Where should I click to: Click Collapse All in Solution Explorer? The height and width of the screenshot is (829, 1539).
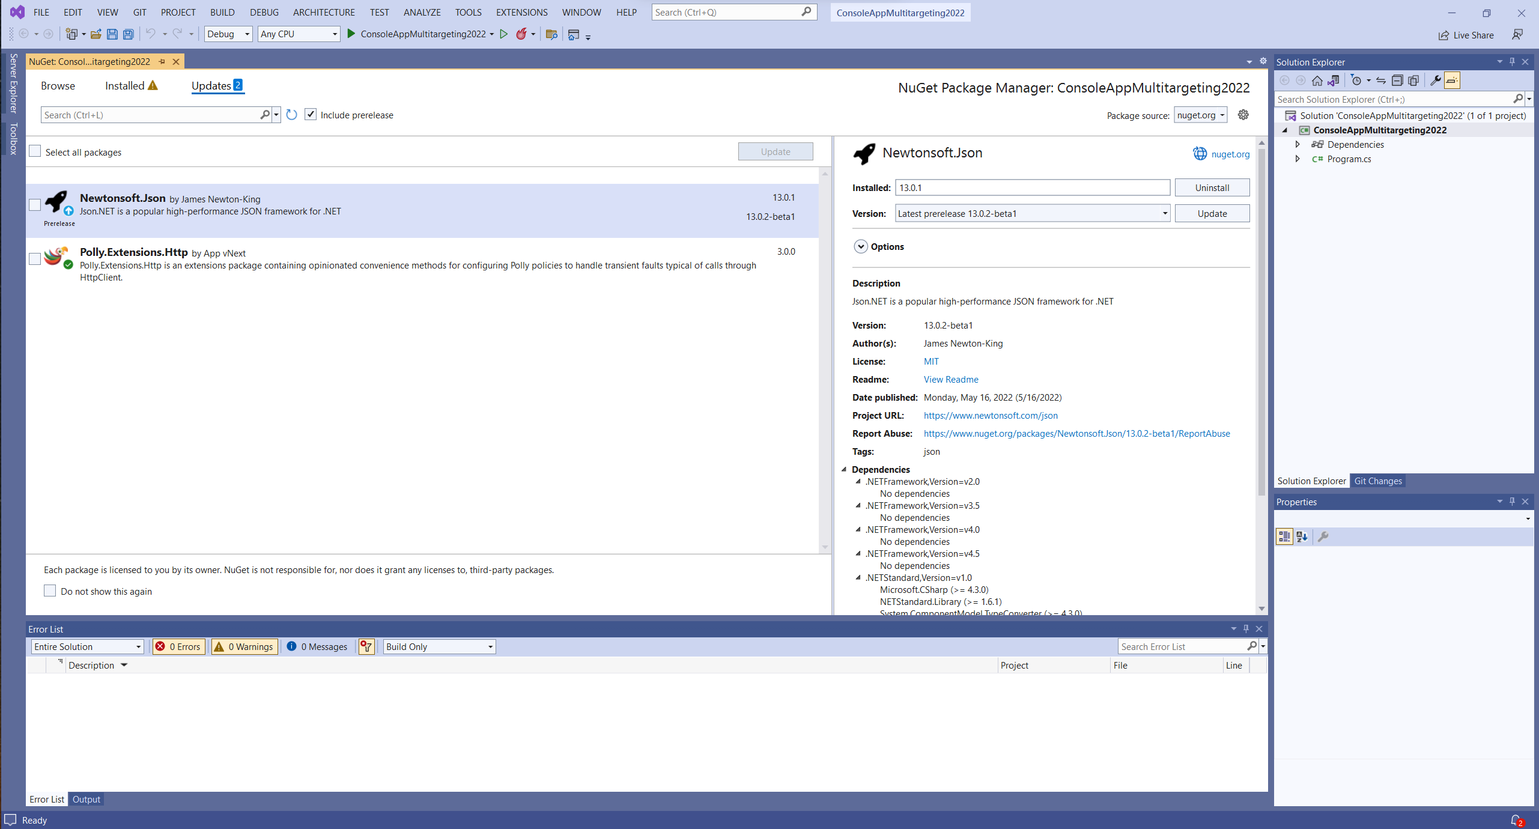tap(1397, 80)
